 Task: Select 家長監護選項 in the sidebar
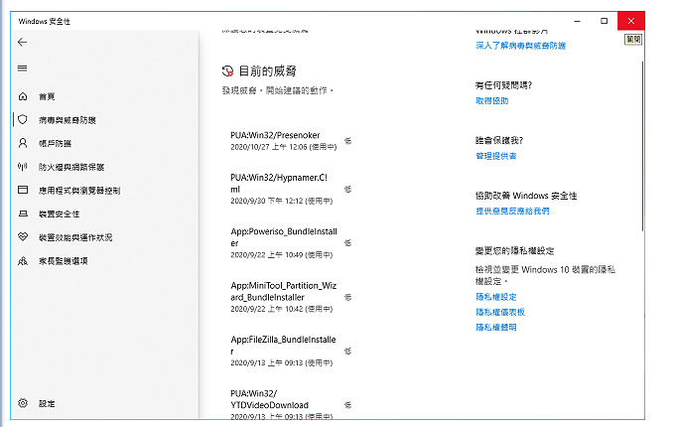(x=63, y=261)
